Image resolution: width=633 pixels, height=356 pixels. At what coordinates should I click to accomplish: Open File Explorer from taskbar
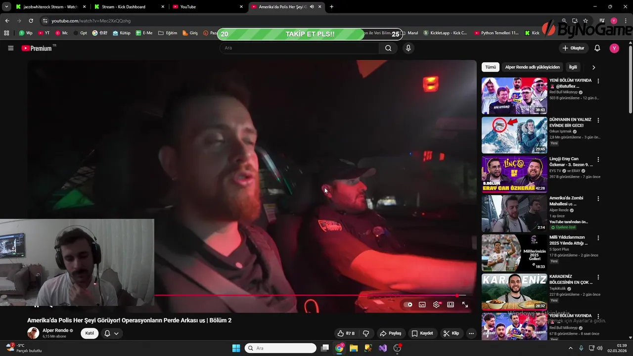point(354,348)
